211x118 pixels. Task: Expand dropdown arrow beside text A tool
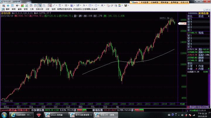(105, 5)
